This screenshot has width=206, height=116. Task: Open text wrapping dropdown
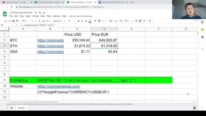coord(122,21)
